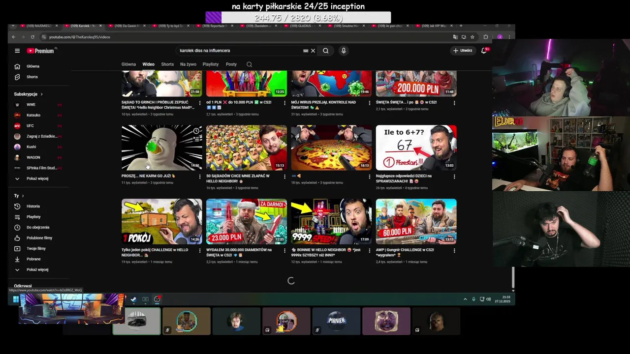Image resolution: width=630 pixels, height=354 pixels.
Task: Search within the channel using magnifier
Action: [x=249, y=64]
